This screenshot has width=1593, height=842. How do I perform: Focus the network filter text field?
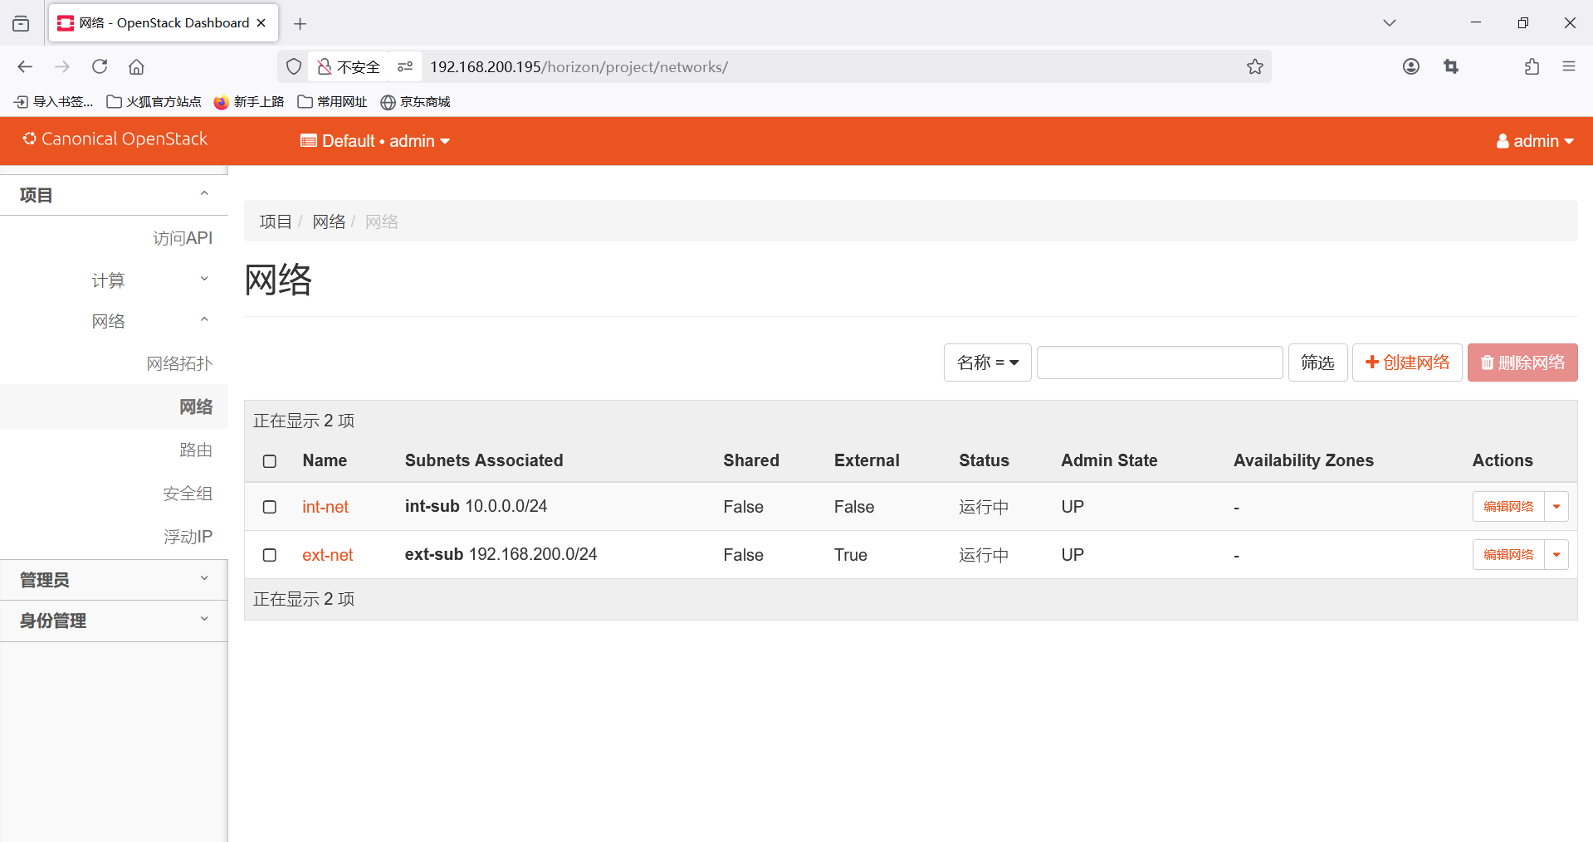point(1160,363)
